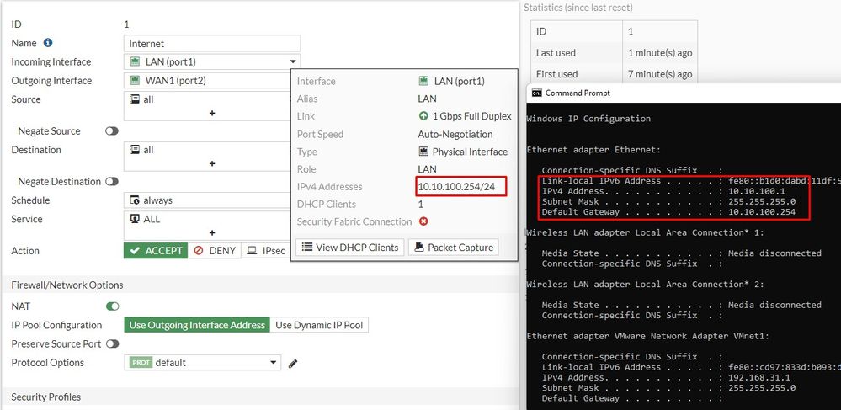The width and height of the screenshot is (841, 410).
Task: Disable the NAT toggle
Action: [x=112, y=306]
